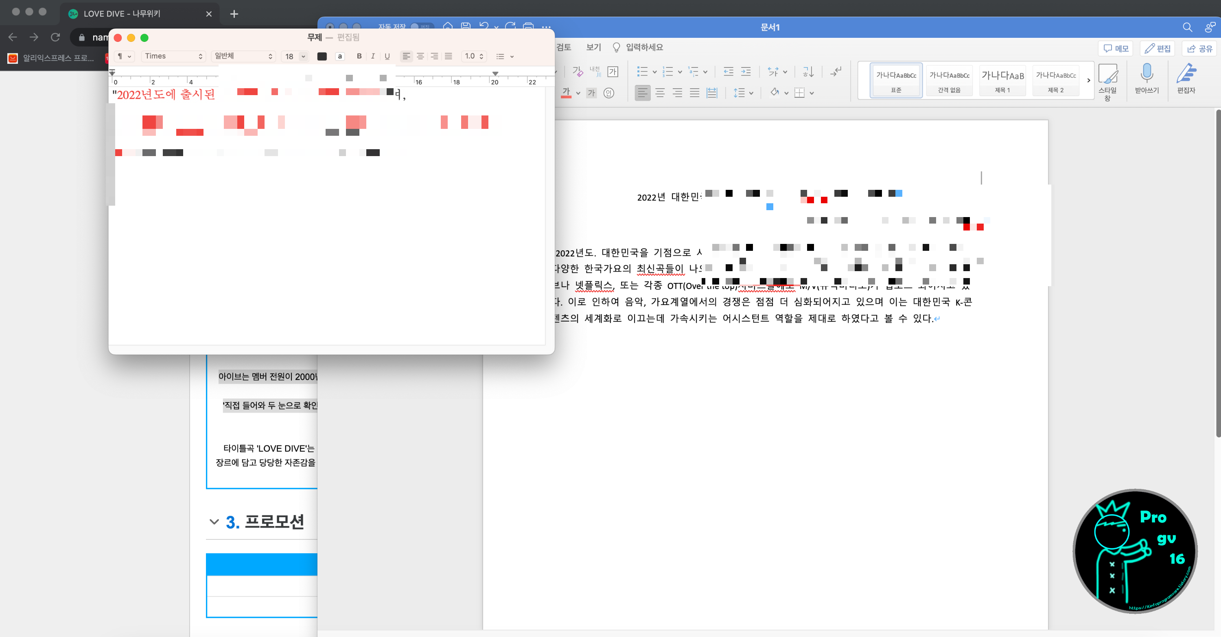Toggle Bold in the TextEdit toolbar
The width and height of the screenshot is (1221, 637).
359,57
